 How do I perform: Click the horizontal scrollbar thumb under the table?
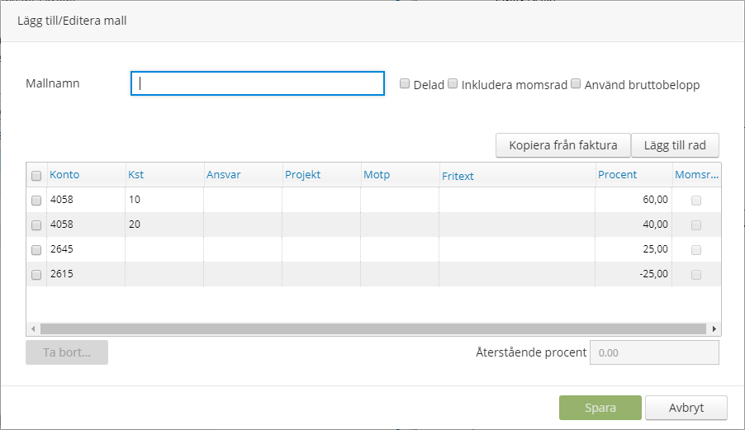[x=373, y=329]
